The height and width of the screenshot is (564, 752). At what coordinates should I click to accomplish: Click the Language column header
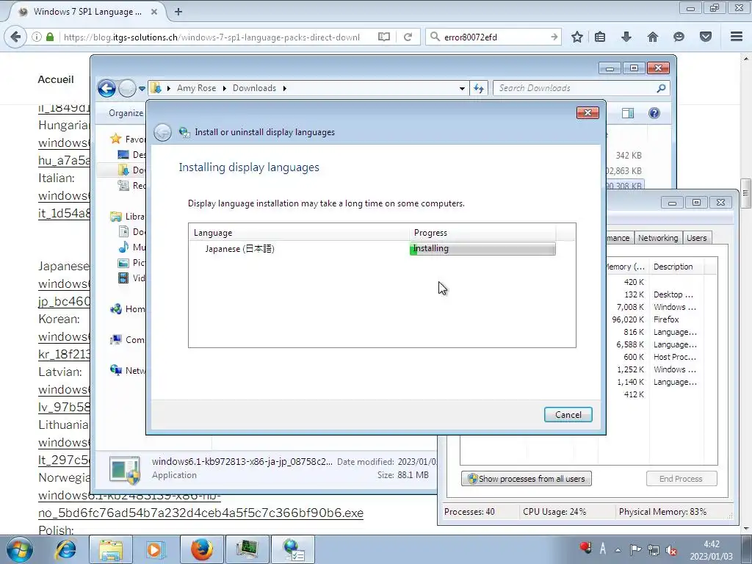(x=213, y=233)
